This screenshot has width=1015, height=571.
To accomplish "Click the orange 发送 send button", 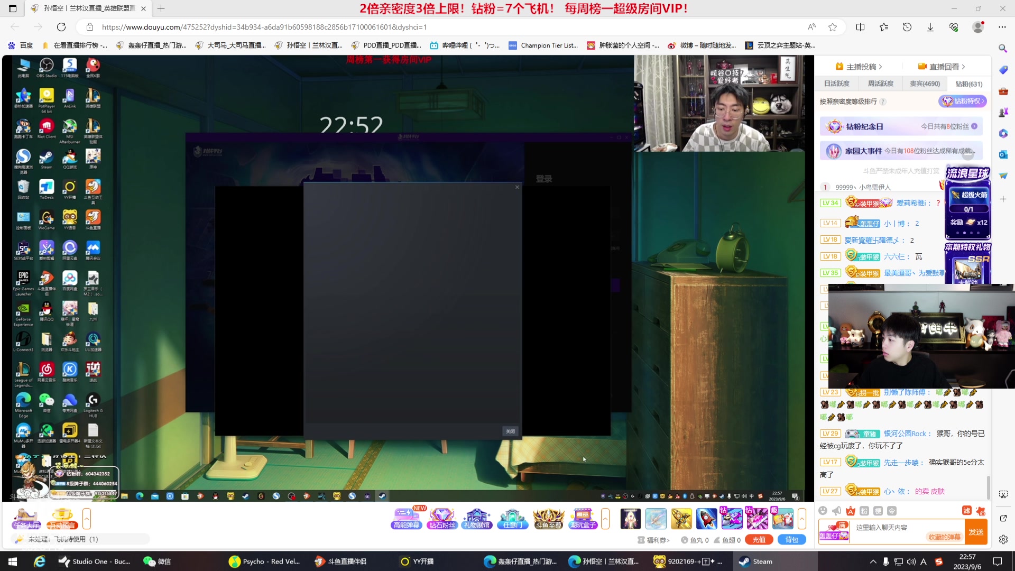I will click(x=976, y=531).
